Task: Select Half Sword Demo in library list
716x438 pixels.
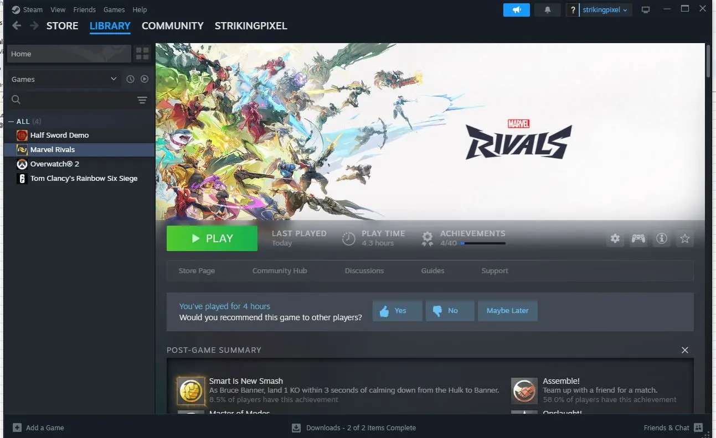Action: coord(79,135)
